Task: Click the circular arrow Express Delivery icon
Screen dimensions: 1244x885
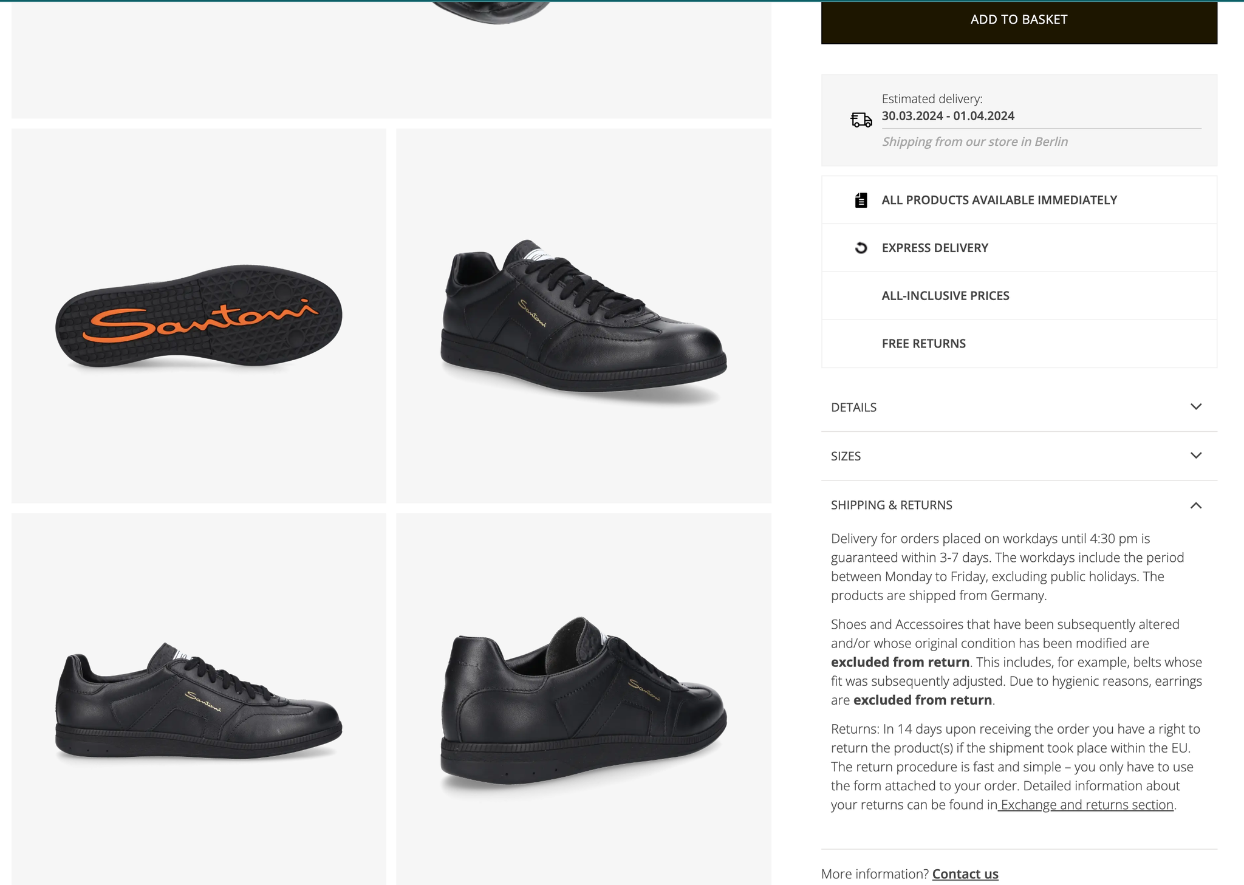Action: pyautogui.click(x=861, y=248)
